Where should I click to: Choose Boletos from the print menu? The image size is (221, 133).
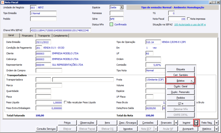click(x=181, y=81)
